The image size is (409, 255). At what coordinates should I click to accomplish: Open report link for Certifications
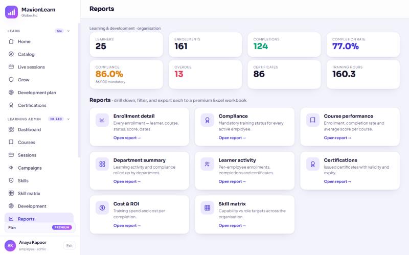(x=337, y=181)
